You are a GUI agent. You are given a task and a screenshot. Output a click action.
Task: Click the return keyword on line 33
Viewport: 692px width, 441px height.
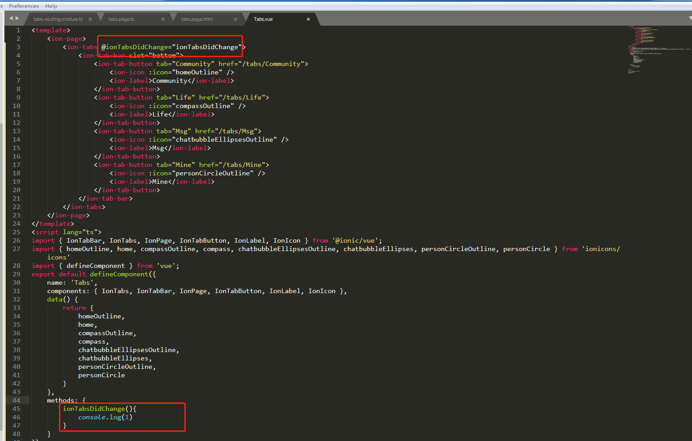coord(74,308)
